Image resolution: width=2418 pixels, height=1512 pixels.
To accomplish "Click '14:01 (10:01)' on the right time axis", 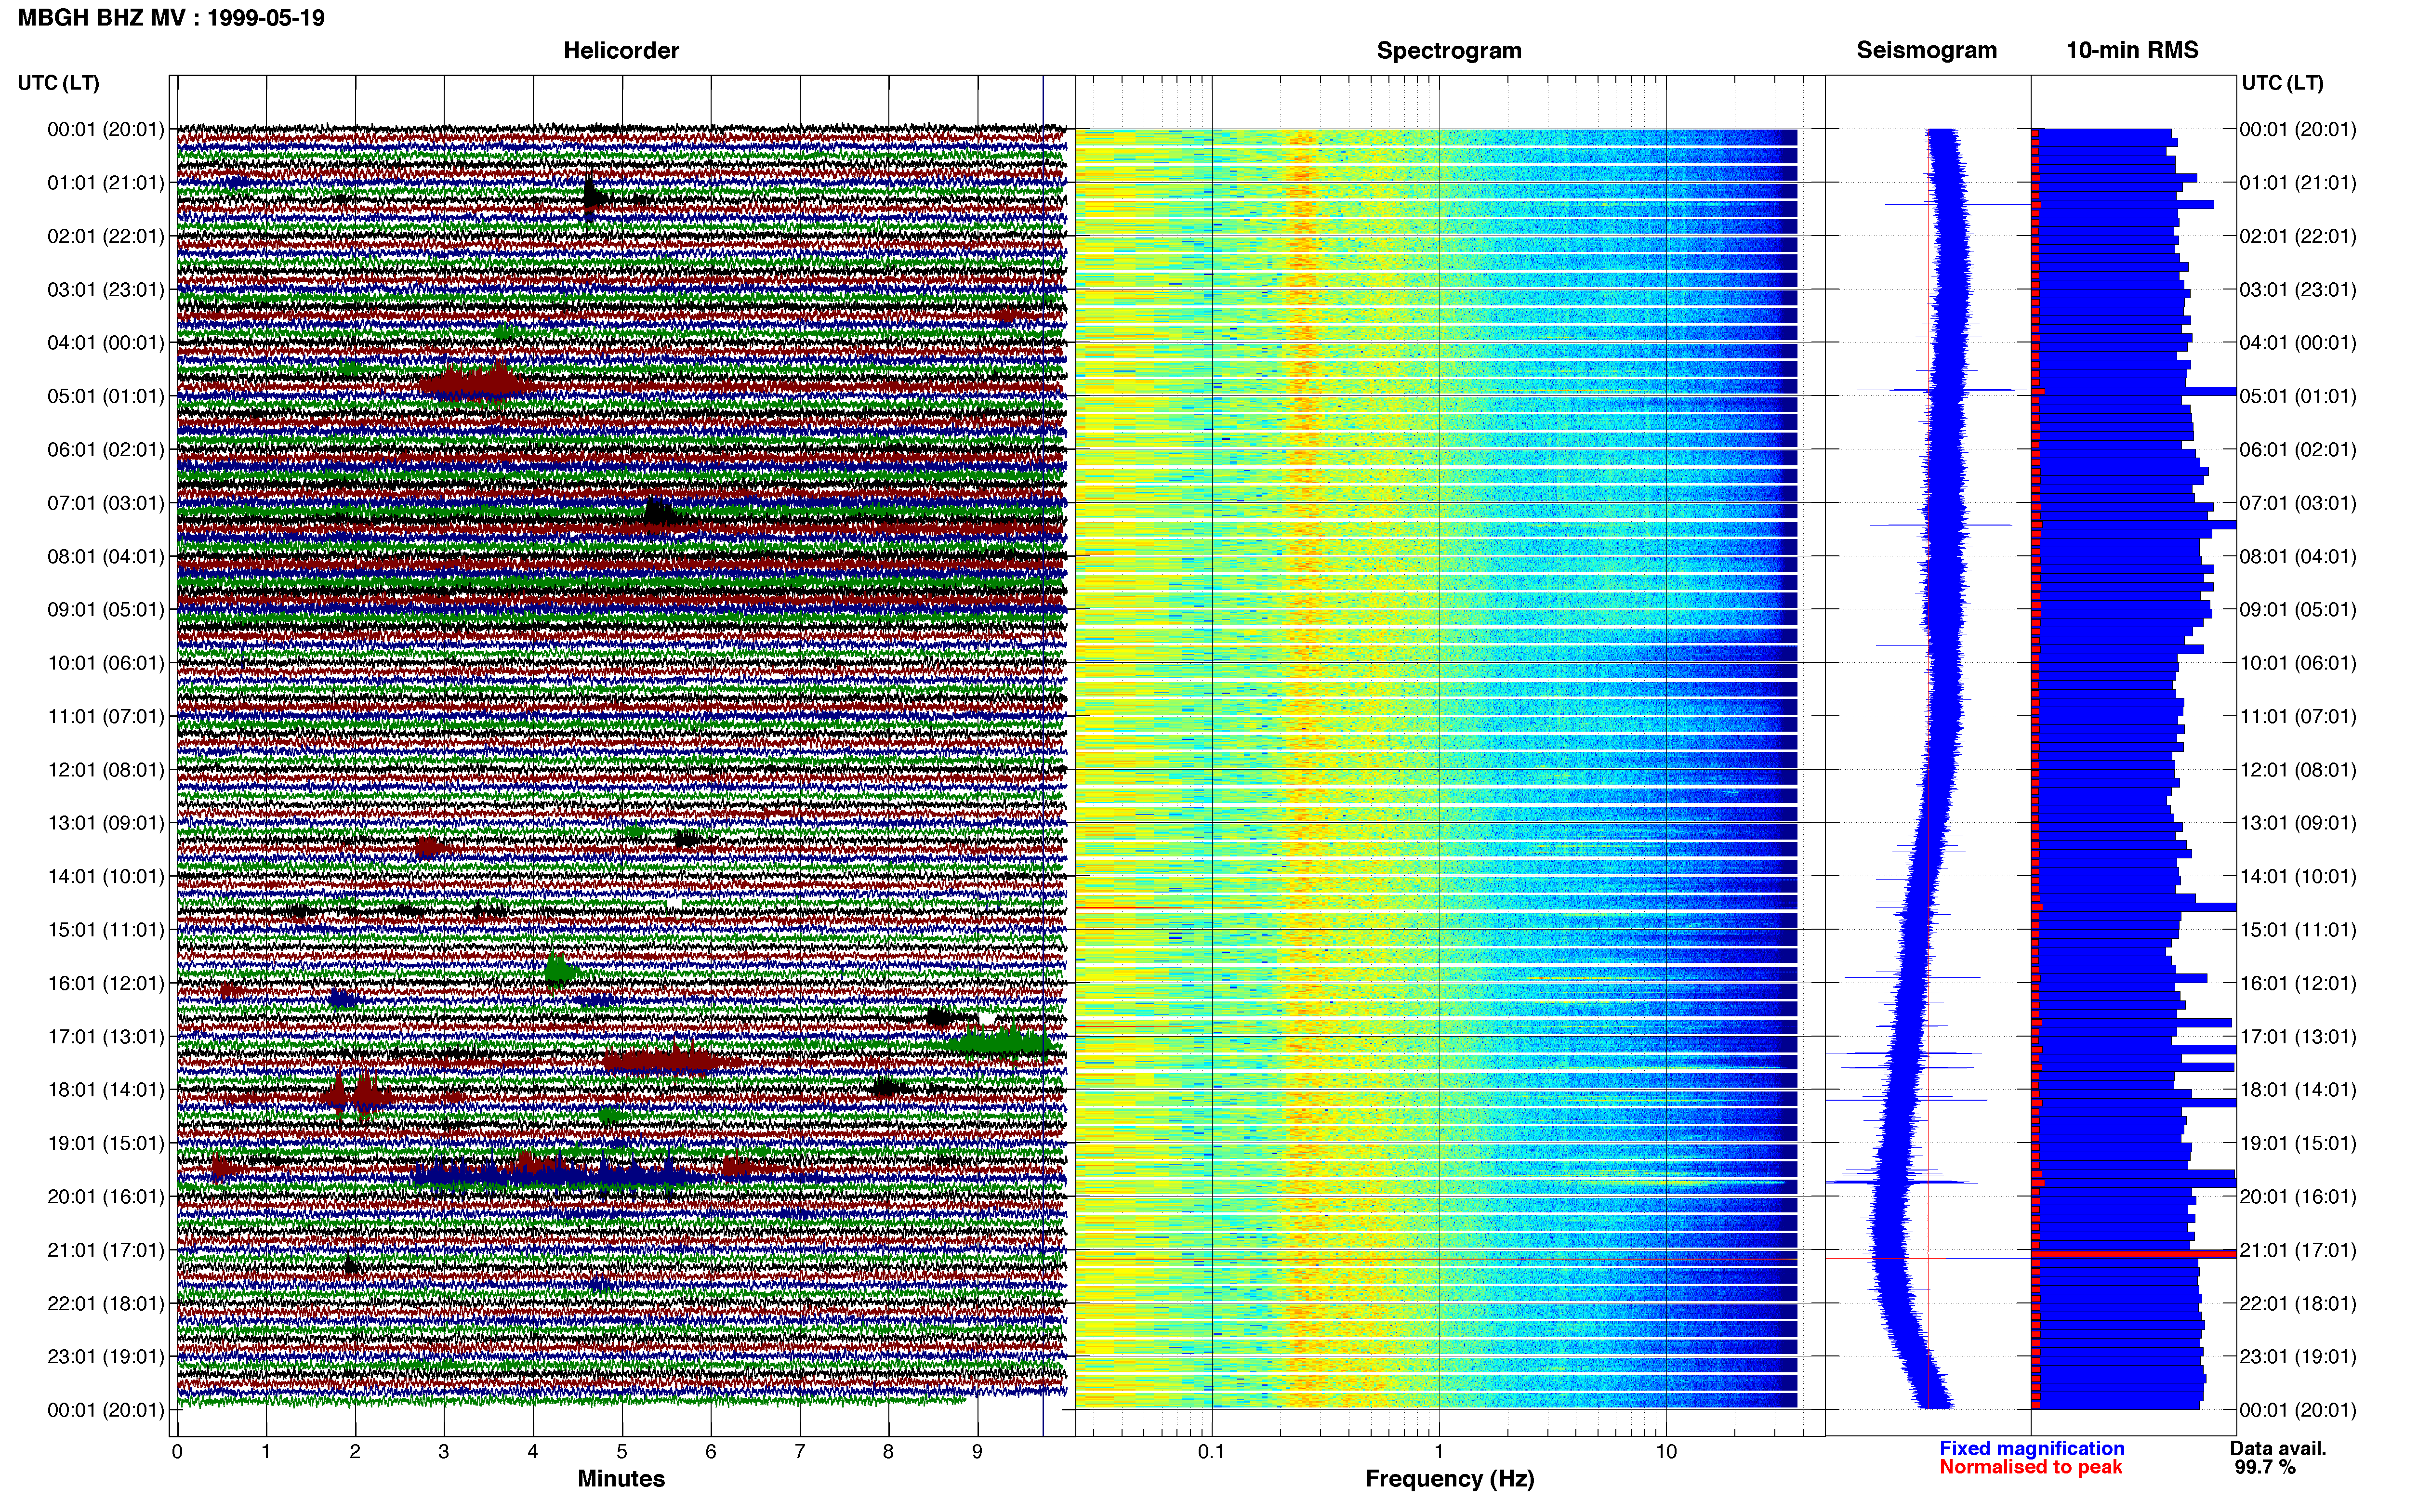I will [x=2297, y=876].
